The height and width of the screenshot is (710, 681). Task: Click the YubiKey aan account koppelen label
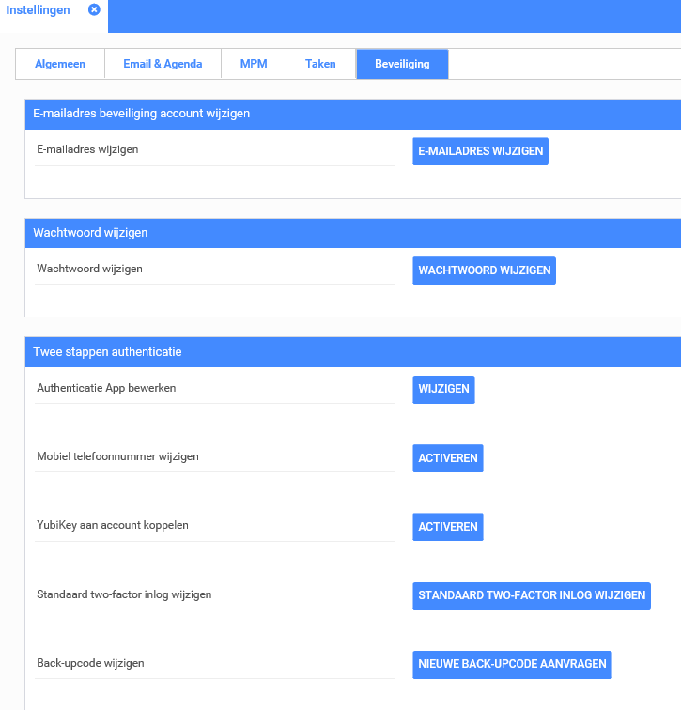pos(113,525)
